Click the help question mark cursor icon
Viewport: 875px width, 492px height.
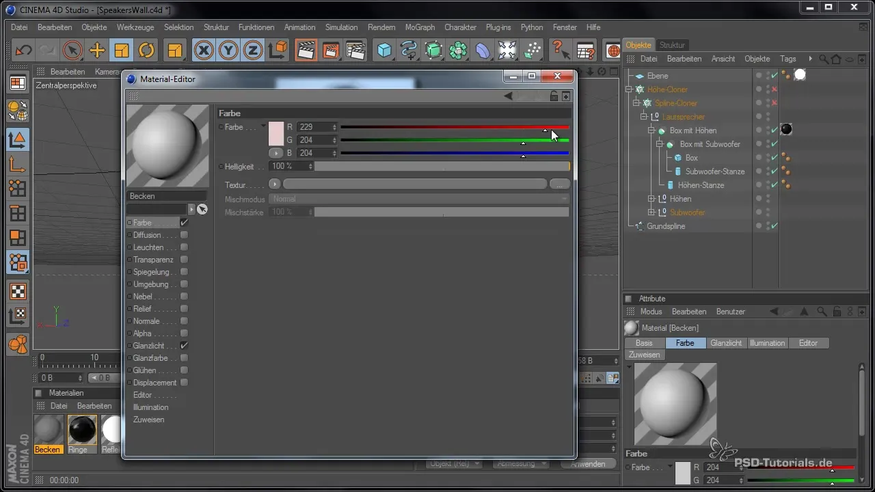click(560, 51)
